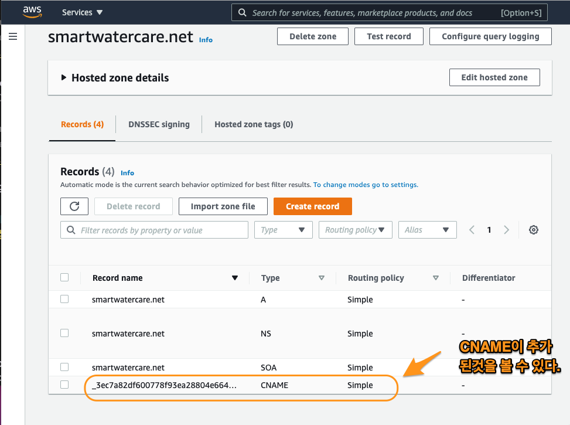Open the Type filter dropdown
Viewport: 570px width, 425px height.
tap(284, 230)
